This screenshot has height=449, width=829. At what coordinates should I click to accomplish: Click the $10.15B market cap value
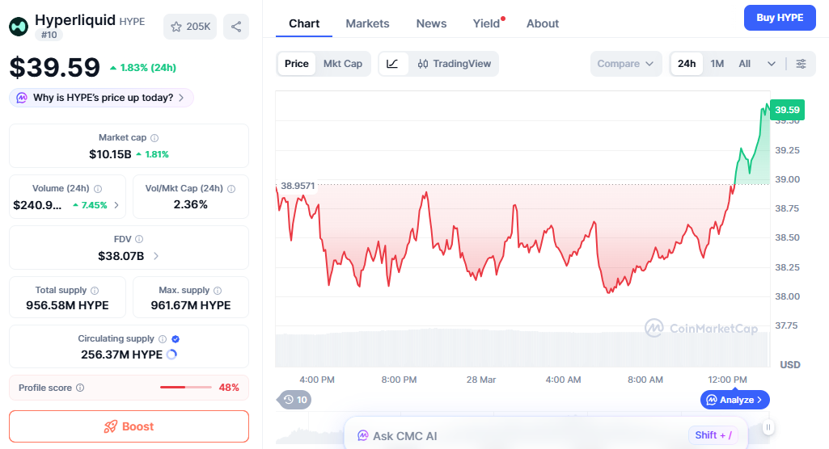click(110, 154)
